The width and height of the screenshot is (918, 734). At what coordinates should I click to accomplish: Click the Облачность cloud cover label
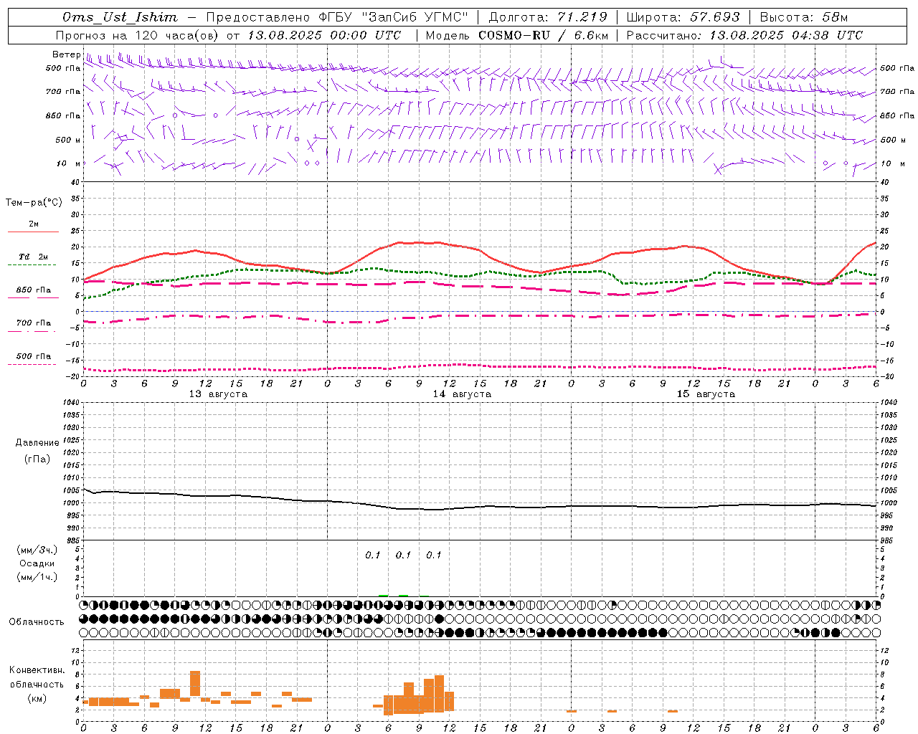(37, 622)
